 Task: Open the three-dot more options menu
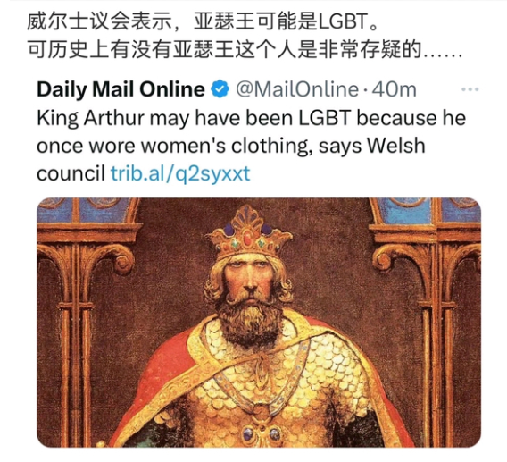point(470,89)
